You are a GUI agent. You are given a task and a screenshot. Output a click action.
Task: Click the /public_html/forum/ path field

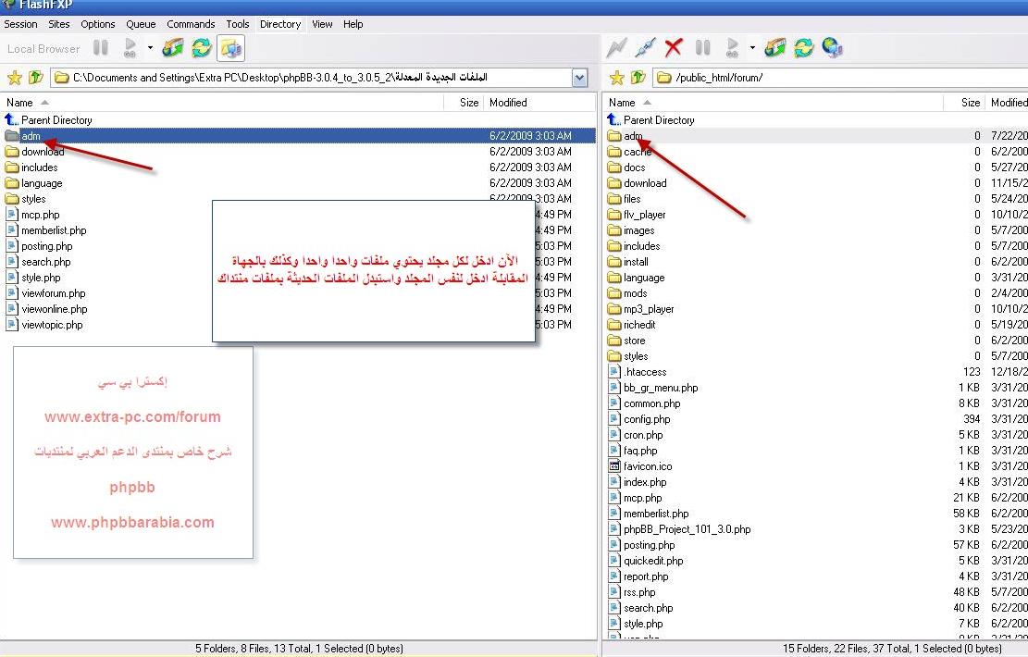click(x=840, y=78)
